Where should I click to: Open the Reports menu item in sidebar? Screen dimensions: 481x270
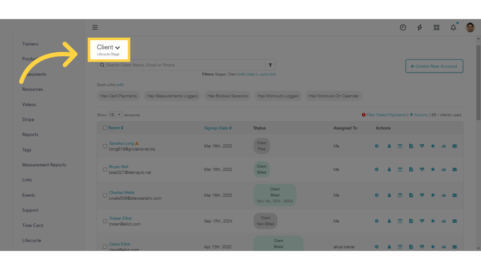[x=30, y=134]
